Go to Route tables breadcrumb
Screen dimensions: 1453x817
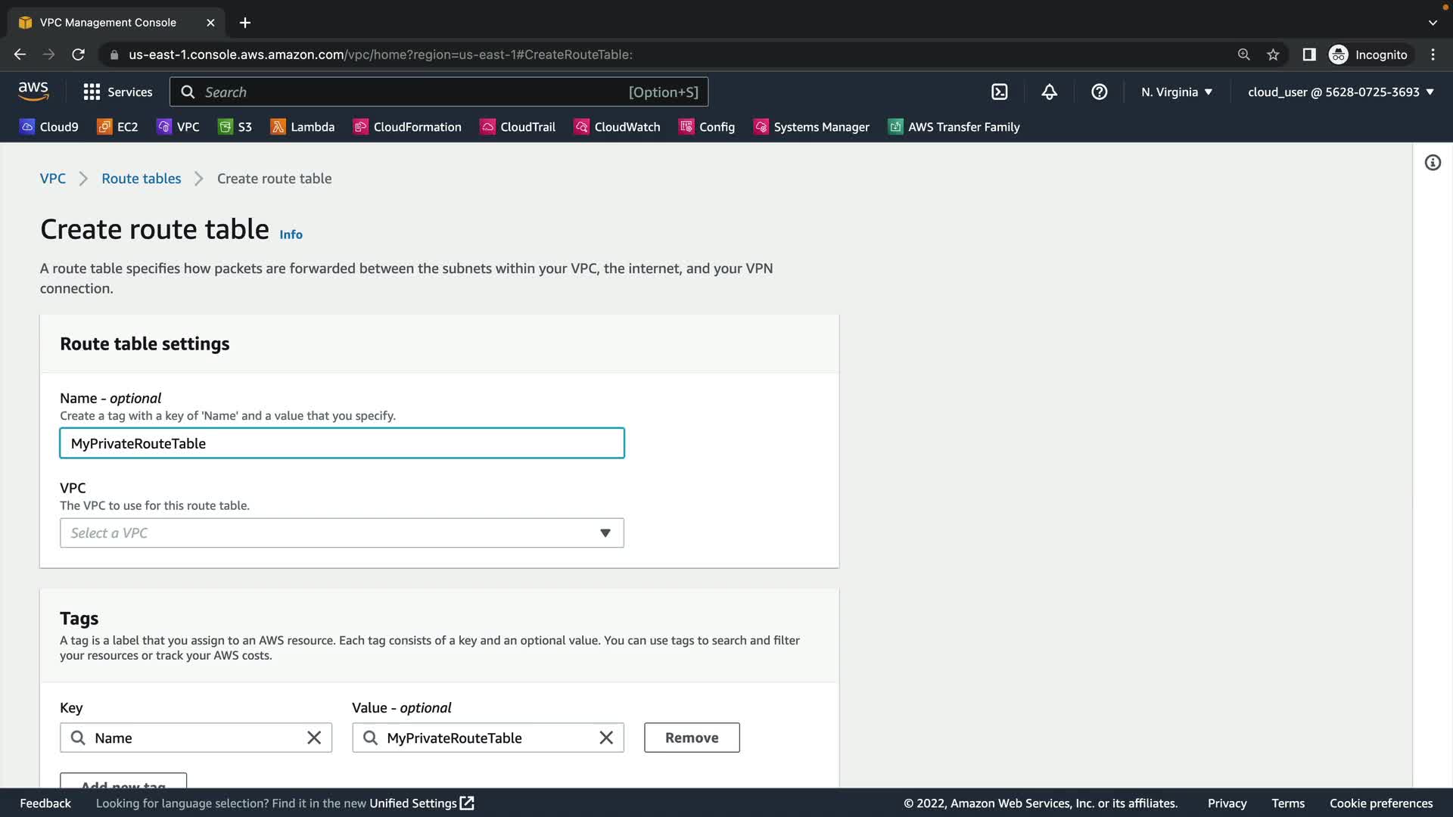pyautogui.click(x=141, y=179)
